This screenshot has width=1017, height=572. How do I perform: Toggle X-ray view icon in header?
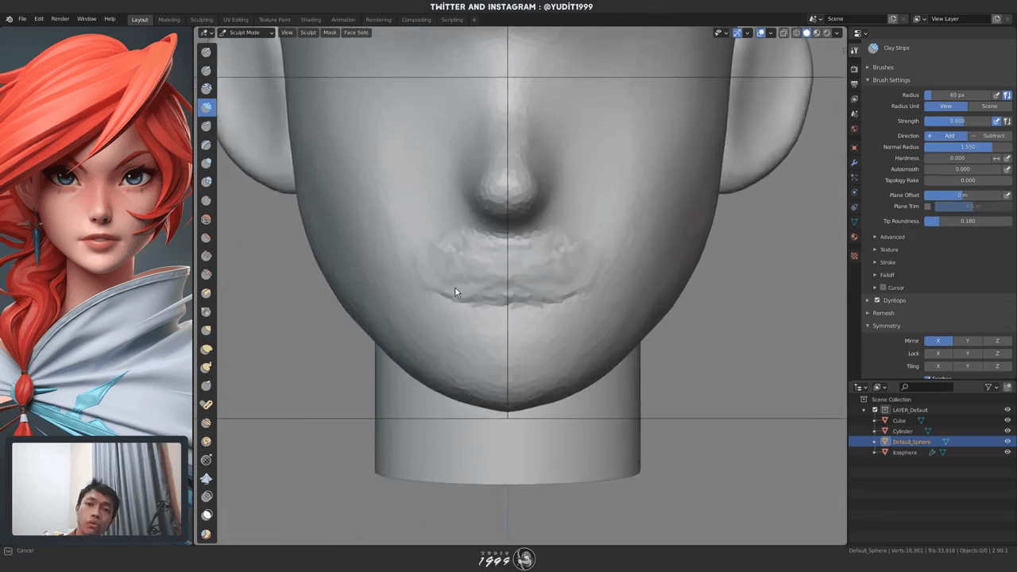(x=783, y=33)
